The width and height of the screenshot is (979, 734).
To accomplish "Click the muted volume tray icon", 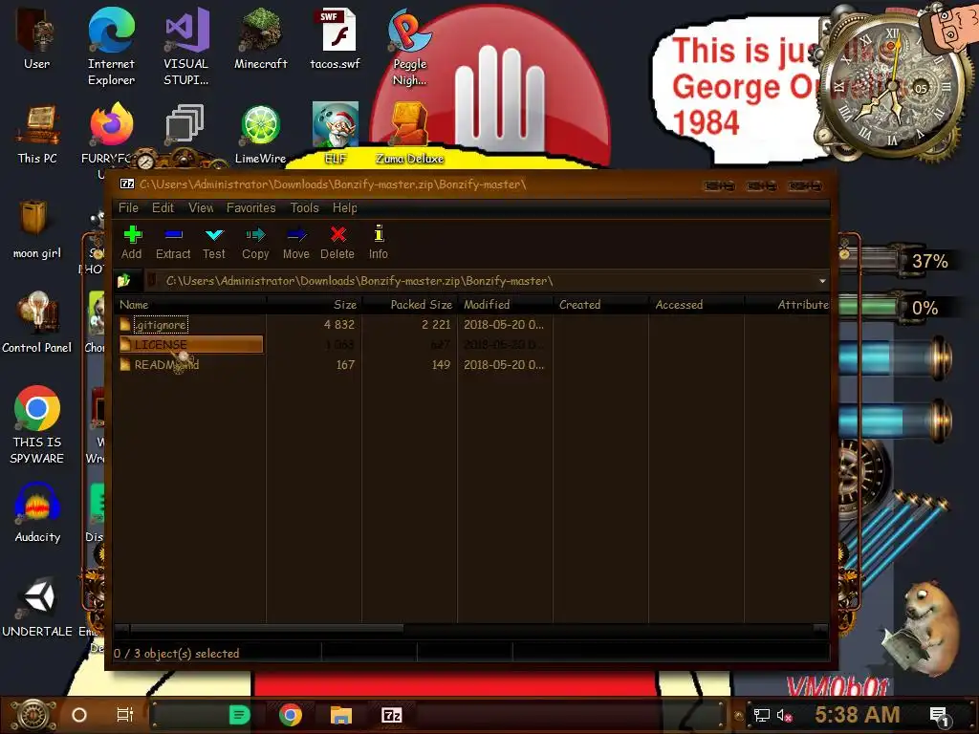I will tap(784, 715).
